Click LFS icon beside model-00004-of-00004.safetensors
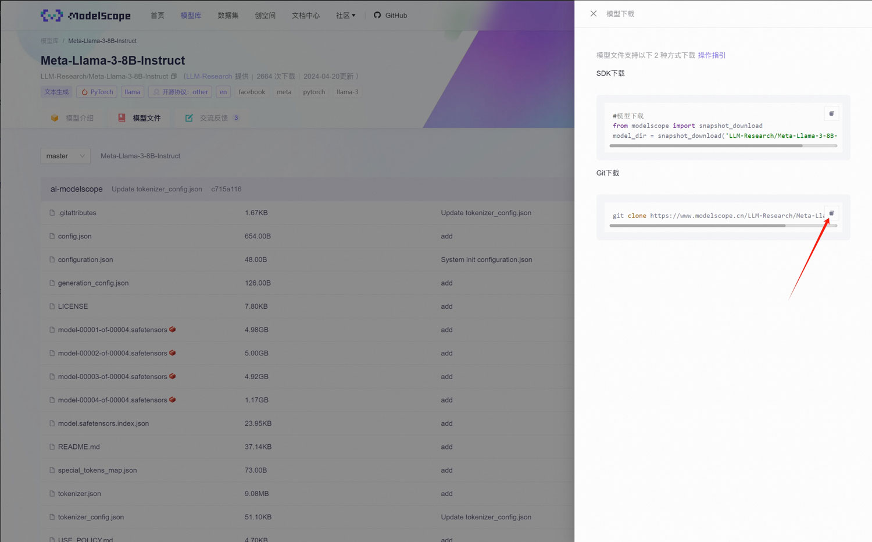This screenshot has width=872, height=542. [x=173, y=400]
